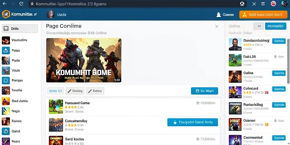290x145 pixels.
Task: Select Dritle in the sidebar
Action: tap(20, 29)
